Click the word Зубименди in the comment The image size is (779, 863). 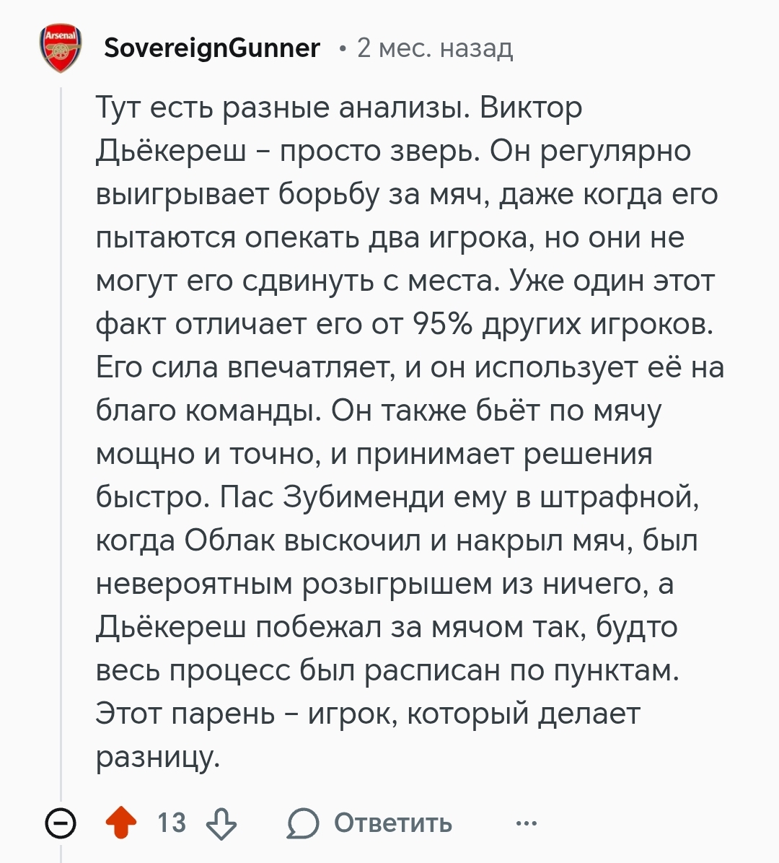pyautogui.click(x=364, y=498)
